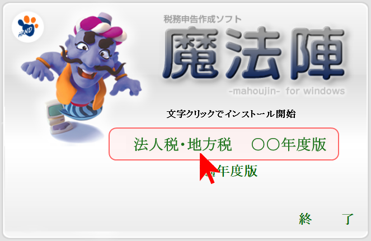Start install of 法人税・地方税 ○○年度版
Screen dimensions: 371x241
pyautogui.click(x=224, y=144)
